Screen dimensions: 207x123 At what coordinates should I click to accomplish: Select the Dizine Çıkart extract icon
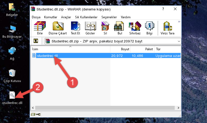58,28
